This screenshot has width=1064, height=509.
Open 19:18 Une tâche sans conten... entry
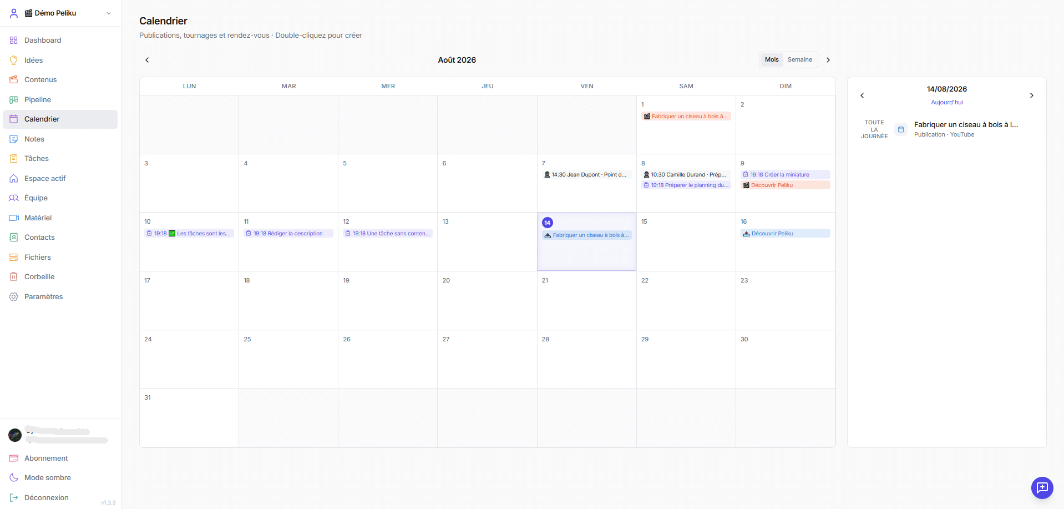pyautogui.click(x=388, y=234)
